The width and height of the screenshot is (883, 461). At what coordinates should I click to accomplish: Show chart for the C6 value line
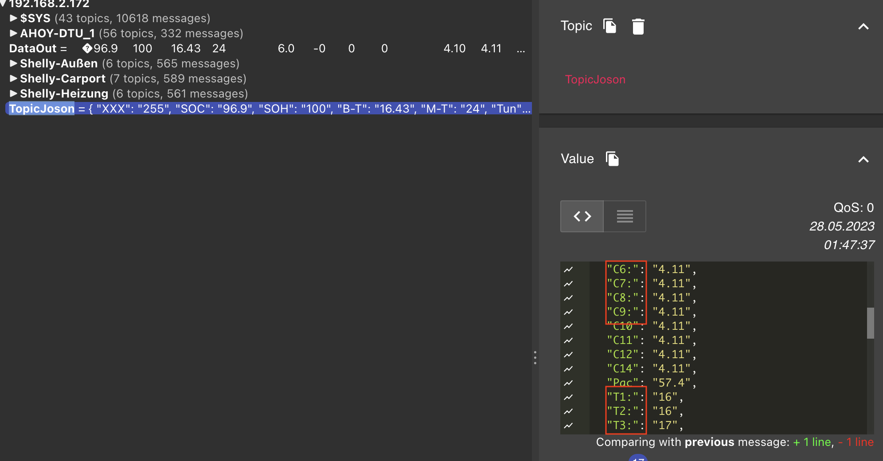click(x=568, y=269)
